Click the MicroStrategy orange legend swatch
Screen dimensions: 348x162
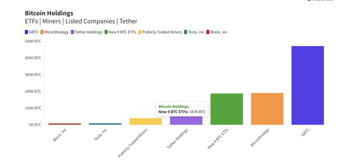42,32
